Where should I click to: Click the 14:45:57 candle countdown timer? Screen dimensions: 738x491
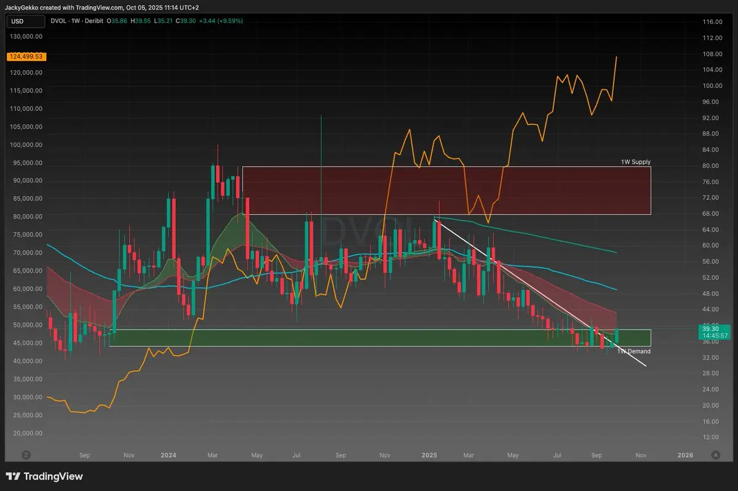click(x=714, y=336)
